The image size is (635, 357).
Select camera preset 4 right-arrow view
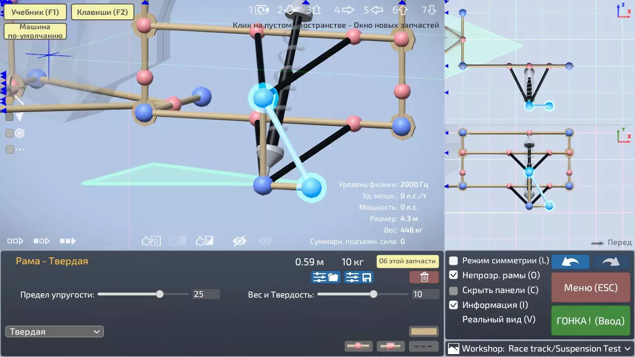(x=344, y=9)
